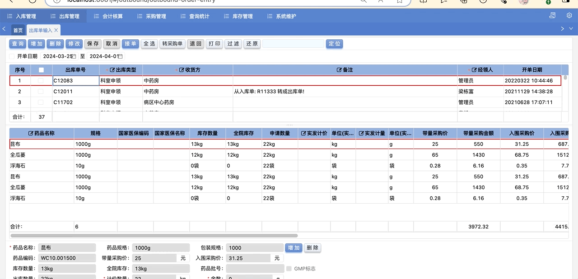The image size is (578, 279).
Task: Click the 梁栋富 cell
Action: [x=480, y=91]
